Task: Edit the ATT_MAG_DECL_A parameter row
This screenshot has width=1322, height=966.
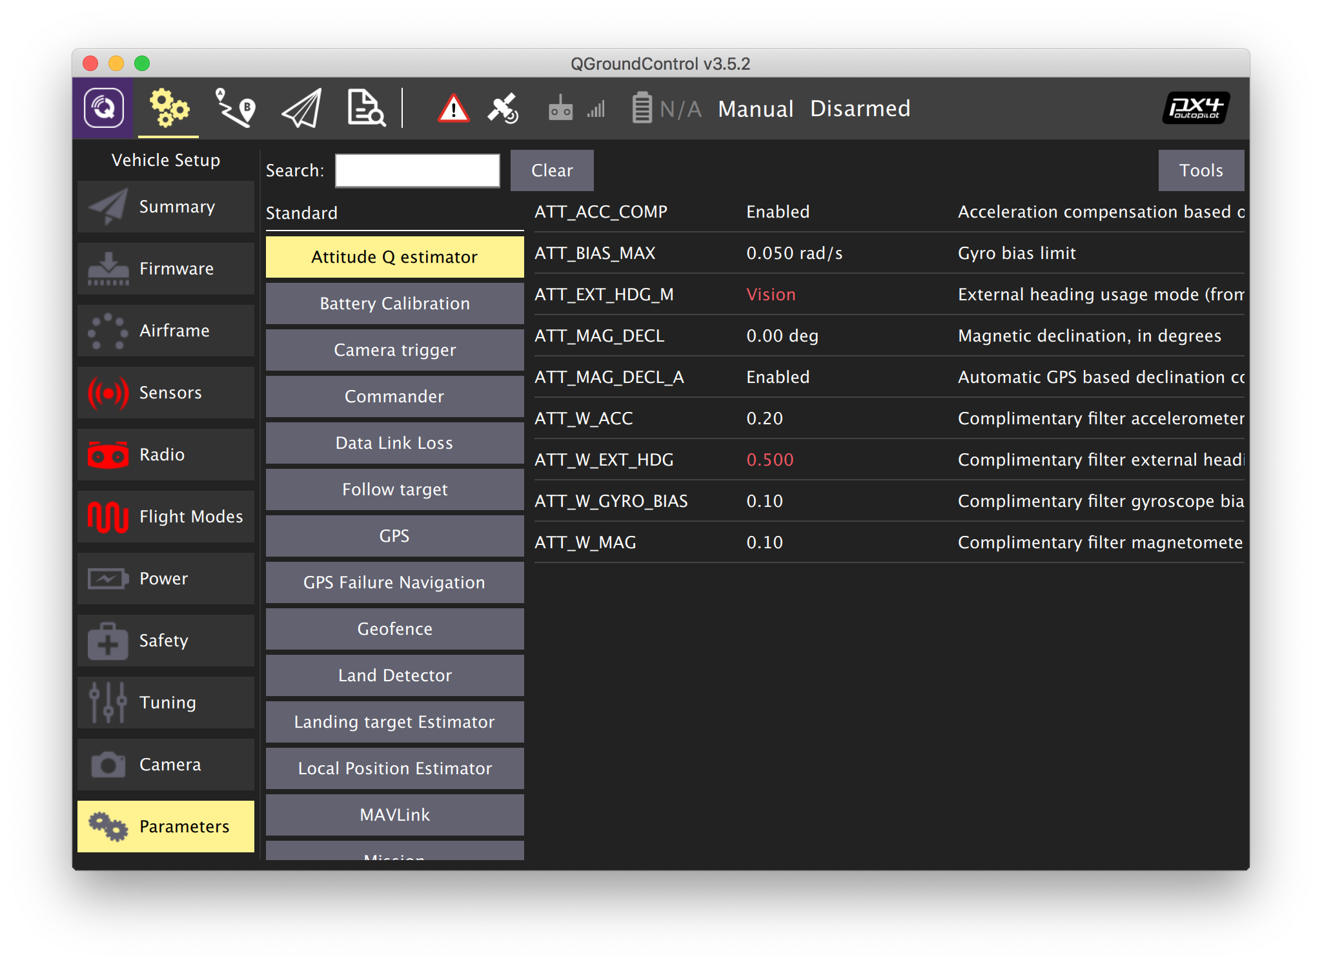Action: [x=890, y=377]
